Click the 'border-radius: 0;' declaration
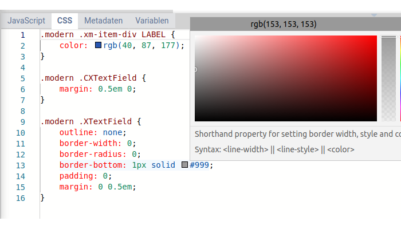 [100, 154]
